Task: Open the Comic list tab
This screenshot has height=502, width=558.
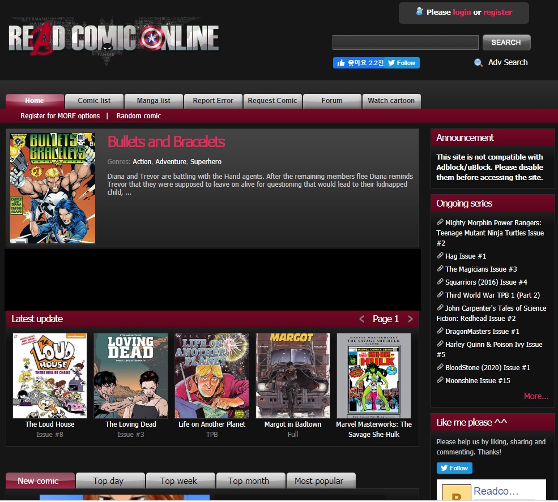Action: click(x=94, y=101)
